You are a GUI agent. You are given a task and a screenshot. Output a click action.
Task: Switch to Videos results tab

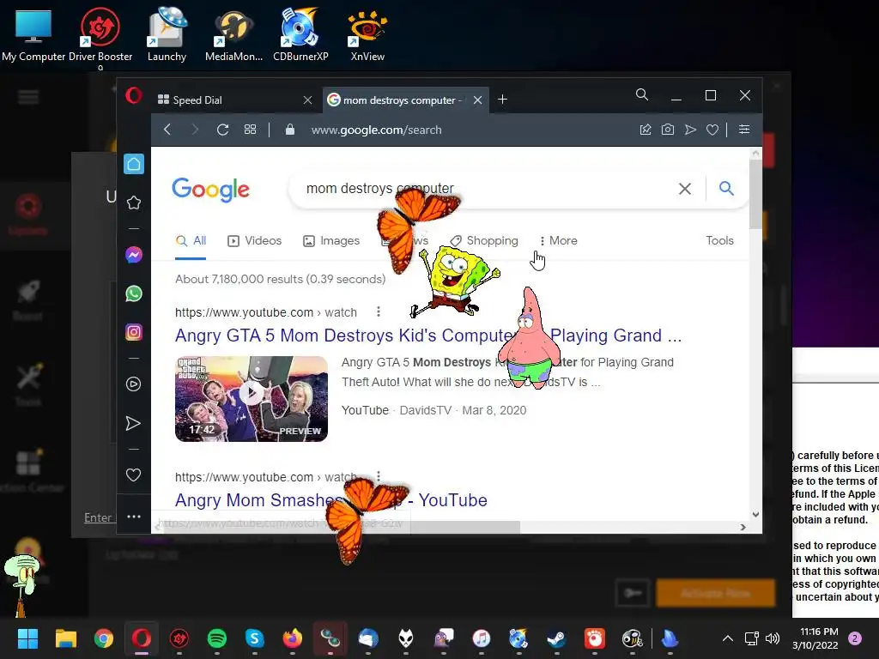coord(254,241)
